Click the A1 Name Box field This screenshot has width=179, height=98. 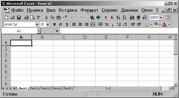[x=19, y=31]
